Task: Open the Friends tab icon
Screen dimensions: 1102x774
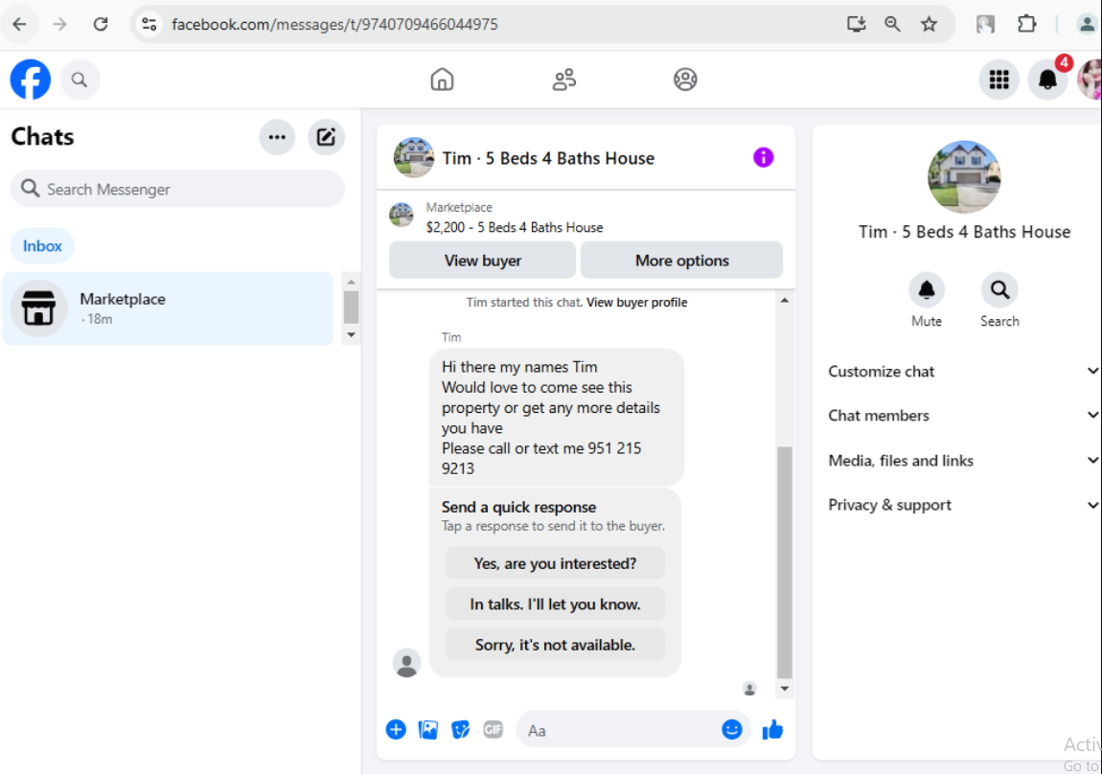Action: tap(564, 80)
